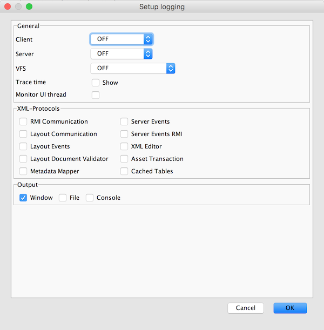Confirm settings with the OK button

coord(290,308)
